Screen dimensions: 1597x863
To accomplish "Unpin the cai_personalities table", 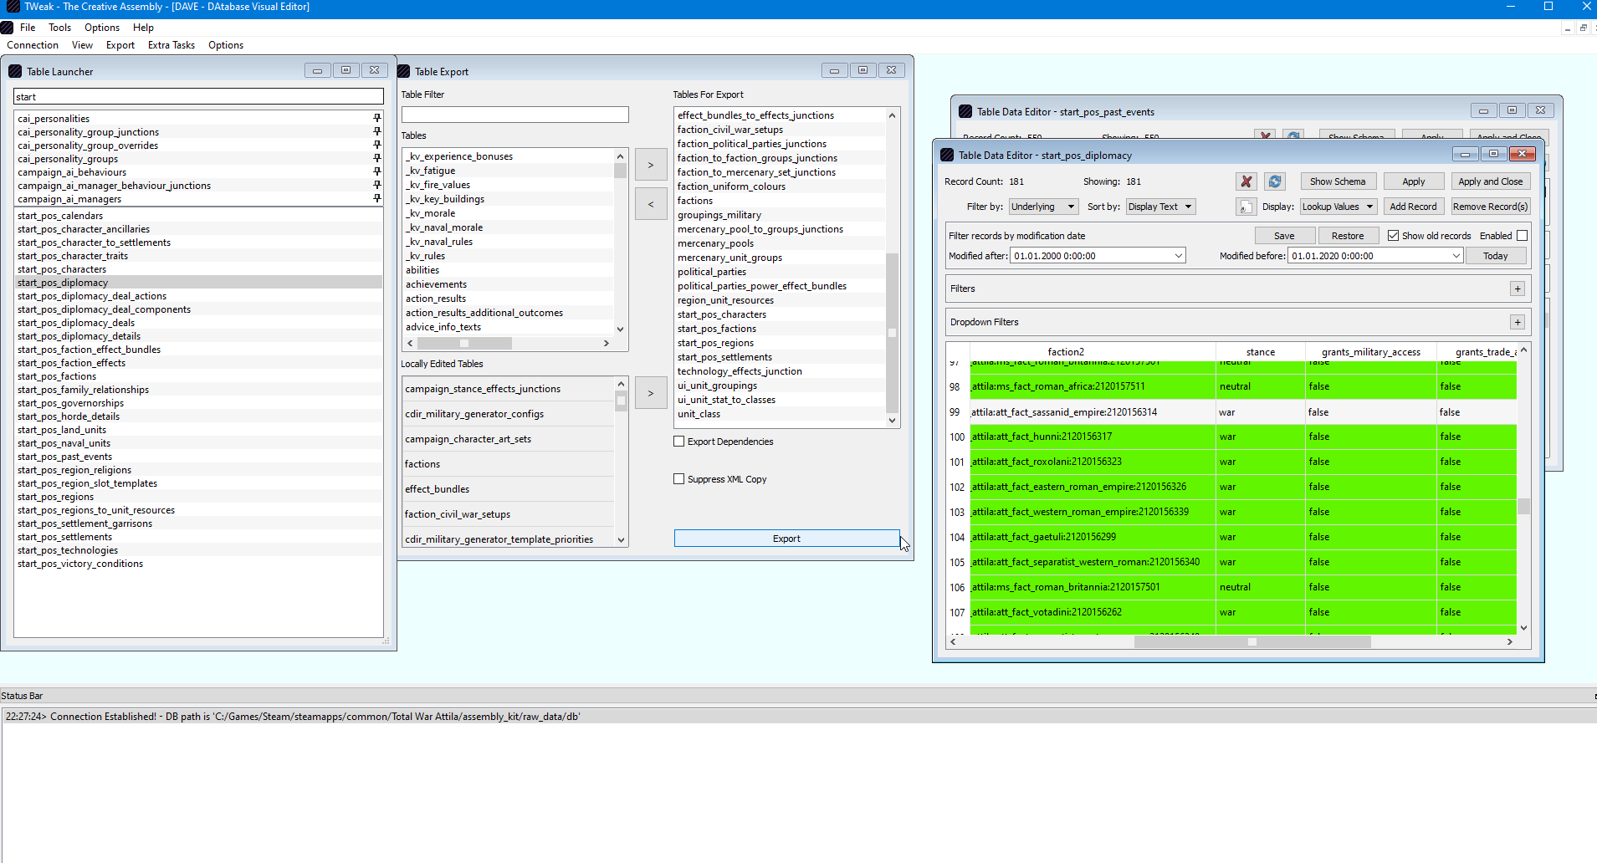I will click(x=376, y=119).
